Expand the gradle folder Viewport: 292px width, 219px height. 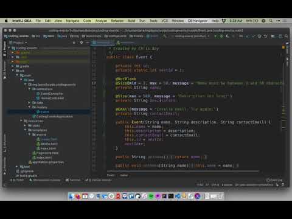13,66
